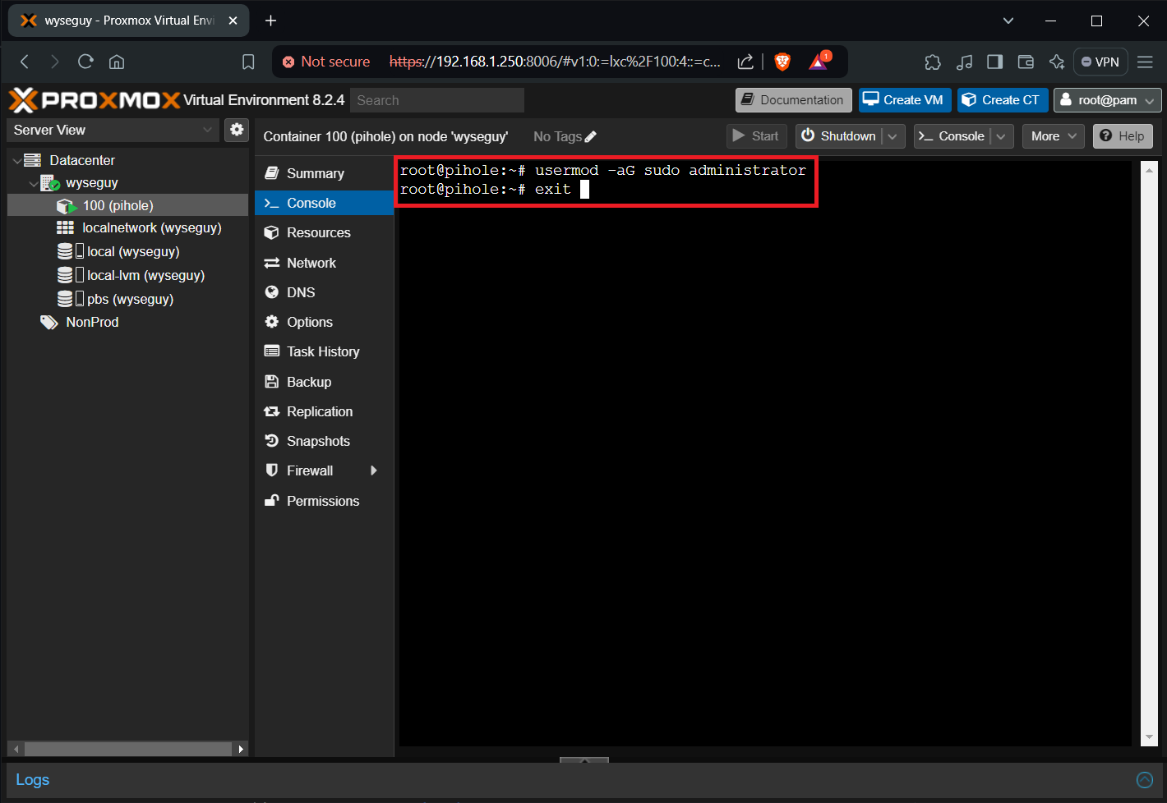Click the Start container button

tap(756, 136)
